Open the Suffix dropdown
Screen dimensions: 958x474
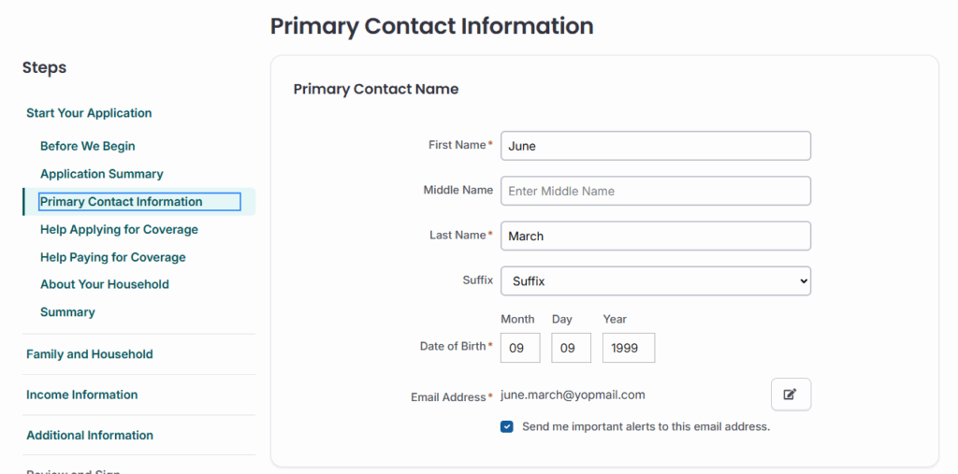click(x=655, y=280)
